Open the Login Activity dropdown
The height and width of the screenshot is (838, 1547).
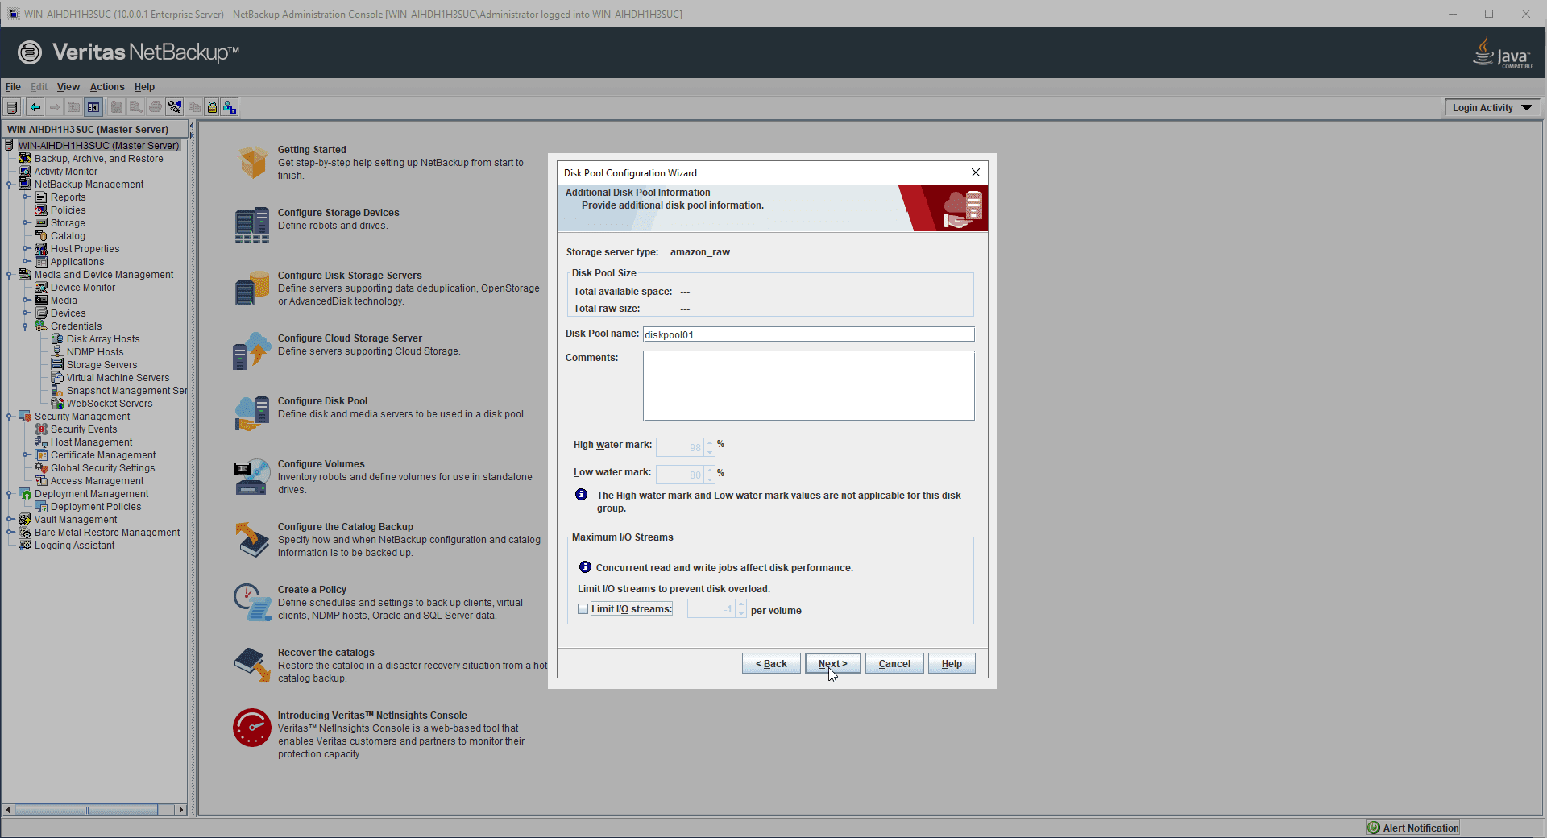pos(1491,108)
